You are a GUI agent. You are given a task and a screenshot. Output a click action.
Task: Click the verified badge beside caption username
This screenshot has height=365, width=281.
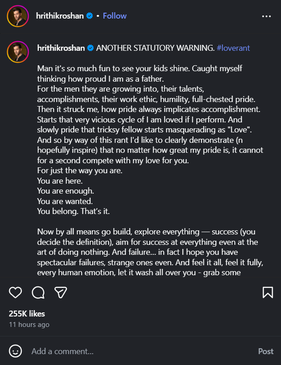tap(90, 48)
